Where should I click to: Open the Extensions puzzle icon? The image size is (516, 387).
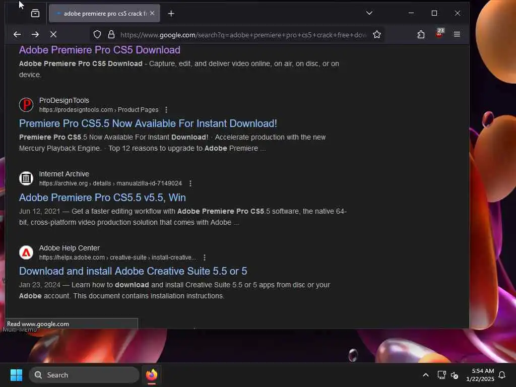[421, 35]
